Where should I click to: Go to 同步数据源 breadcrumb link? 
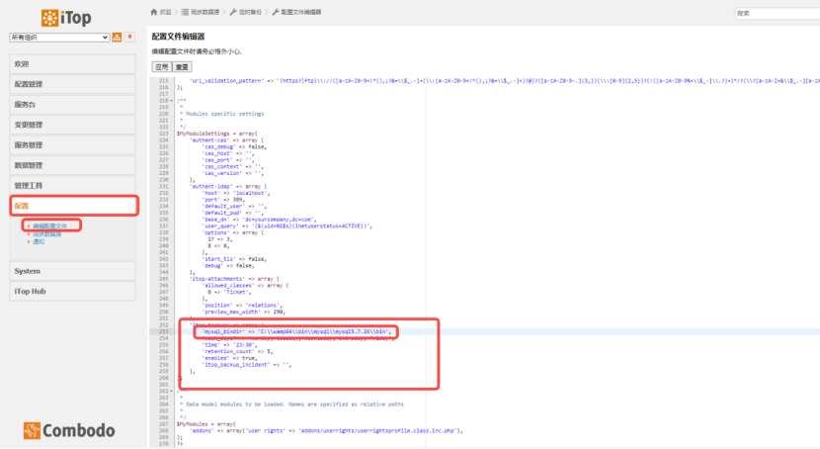205,12
